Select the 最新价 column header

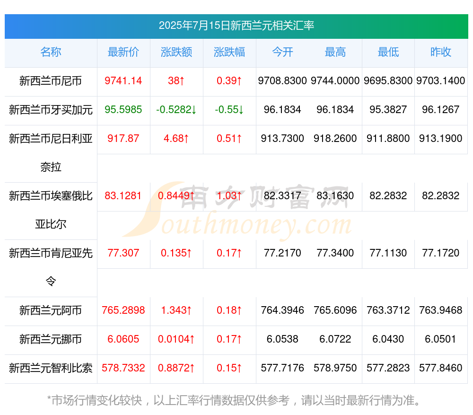click(x=123, y=52)
